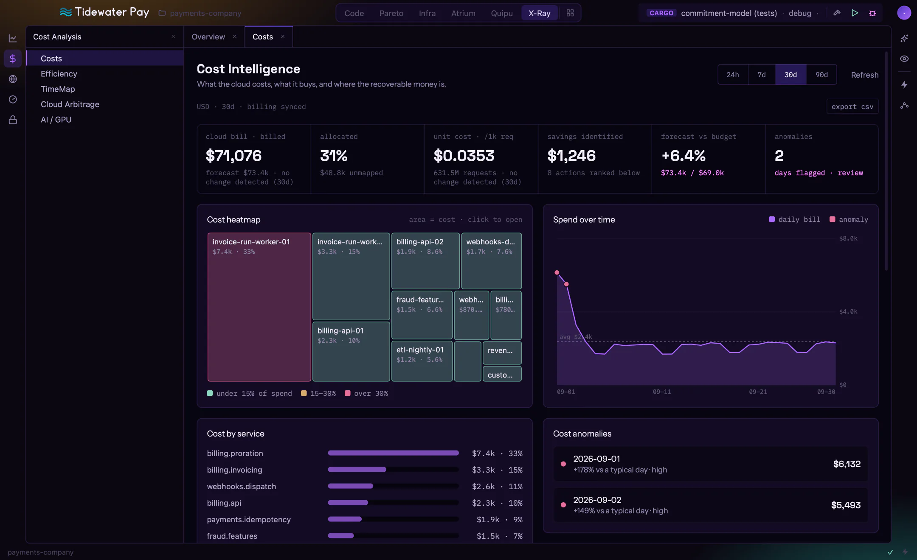Open the 2026-09-02 anomaly row
Image resolution: width=917 pixels, height=560 pixels.
click(711, 505)
